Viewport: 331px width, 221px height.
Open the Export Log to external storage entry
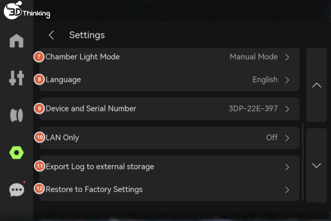click(169, 167)
